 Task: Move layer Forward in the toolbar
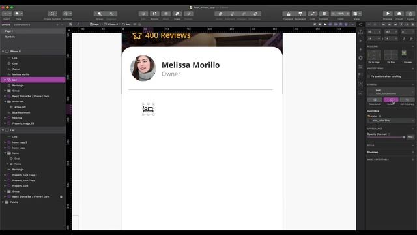[x=288, y=14]
